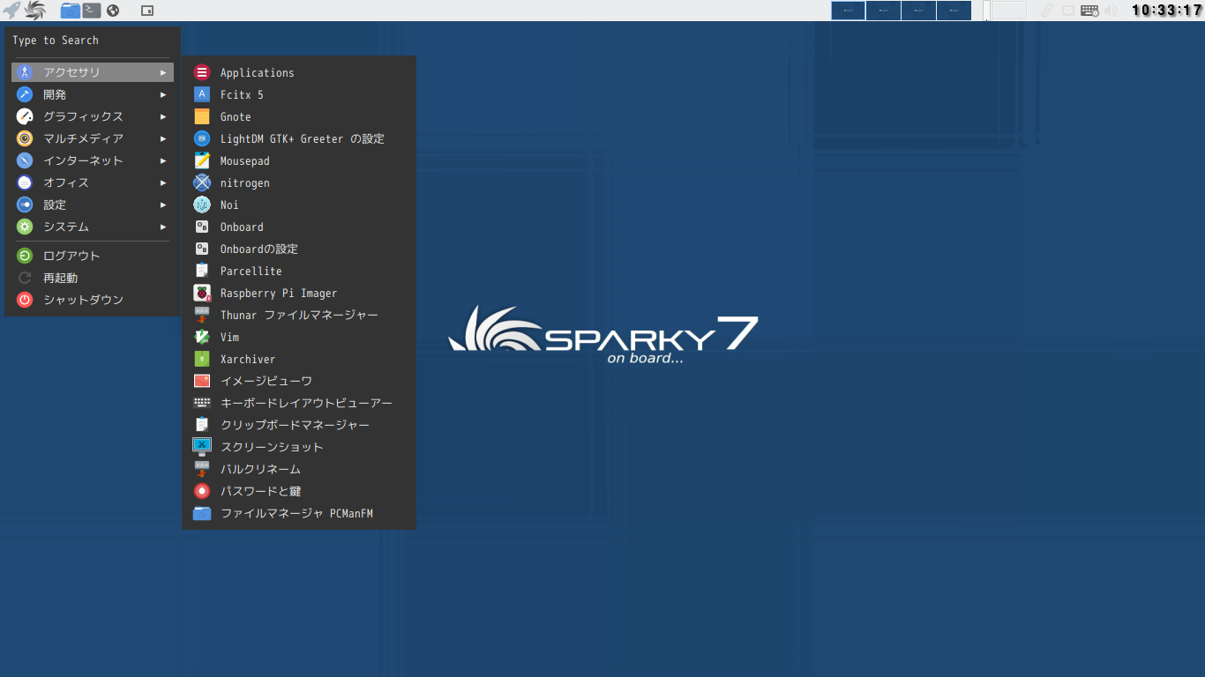Launch the file manager from the top panel
This screenshot has width=1205, height=677.
(x=71, y=11)
